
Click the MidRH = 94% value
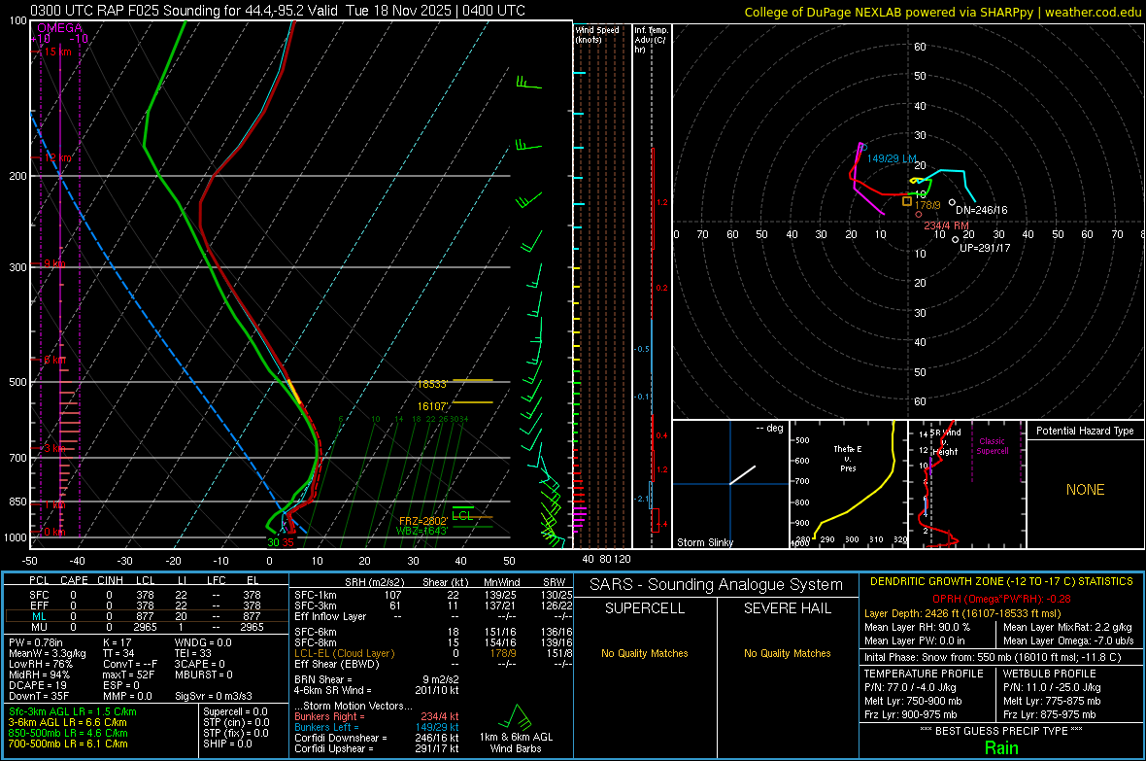(40, 675)
